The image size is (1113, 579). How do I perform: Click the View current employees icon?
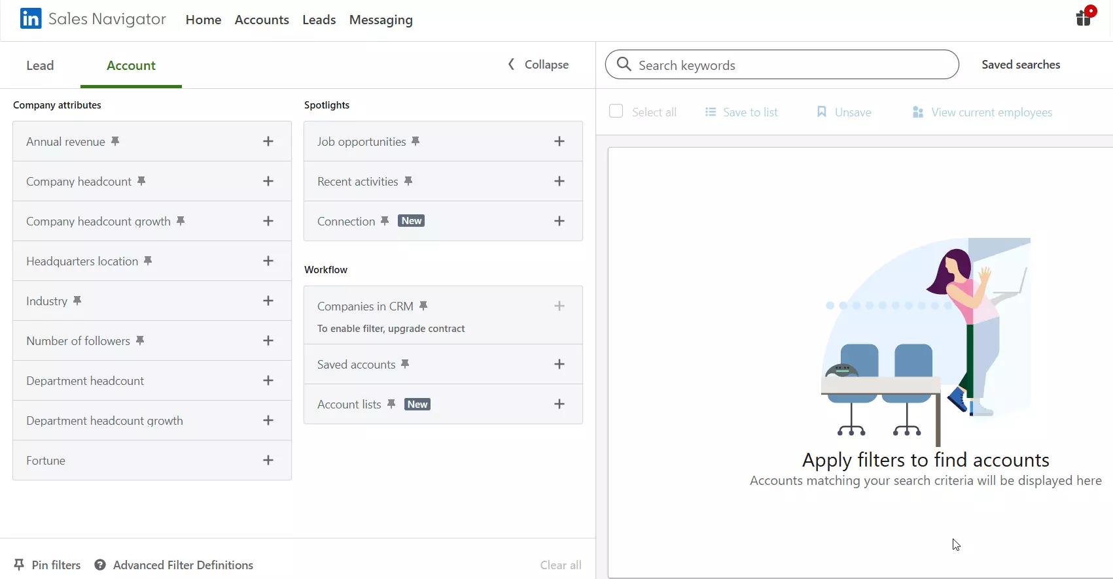[918, 112]
